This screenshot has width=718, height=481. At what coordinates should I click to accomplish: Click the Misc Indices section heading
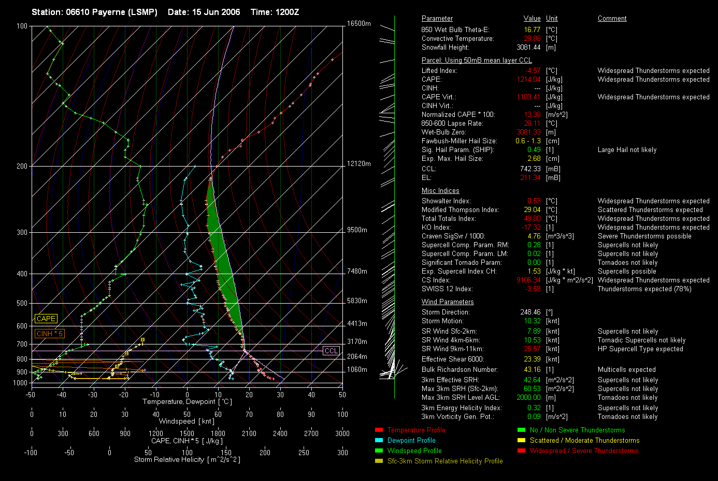pyautogui.click(x=440, y=190)
